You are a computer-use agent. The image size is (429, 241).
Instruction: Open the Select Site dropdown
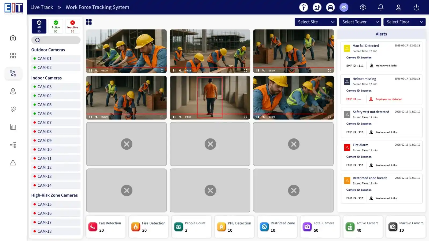[315, 22]
